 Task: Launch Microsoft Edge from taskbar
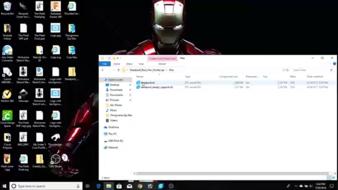point(98,186)
